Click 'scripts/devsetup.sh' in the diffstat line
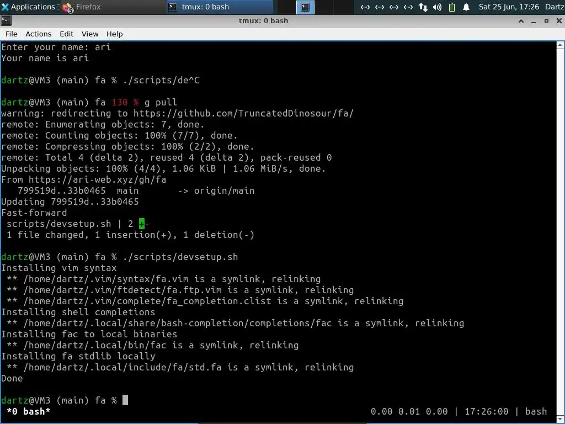Image resolution: width=565 pixels, height=424 pixels. click(x=58, y=224)
